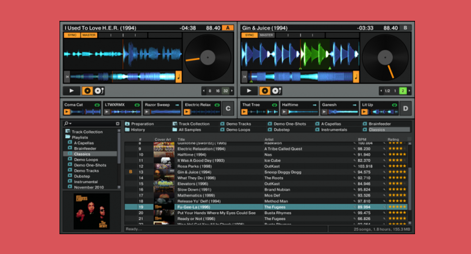
Task: Select November 2010 playlist in tree
Action: coord(86,187)
